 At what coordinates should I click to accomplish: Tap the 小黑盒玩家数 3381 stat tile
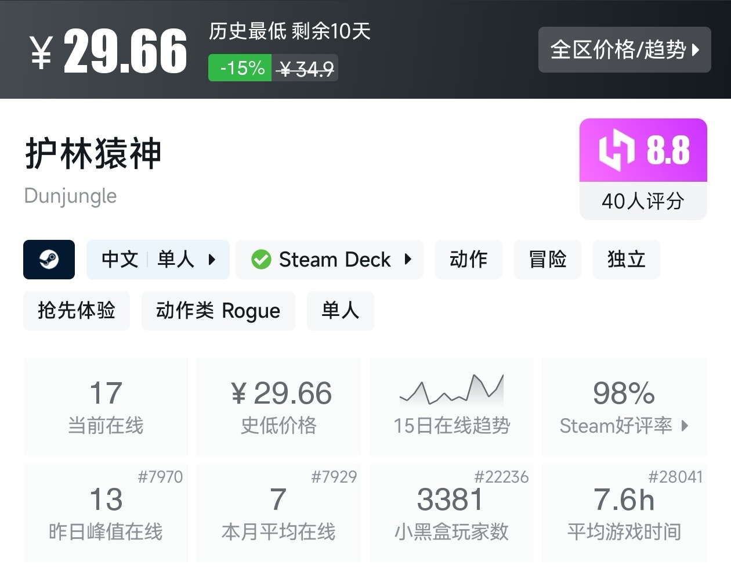pyautogui.click(x=451, y=512)
